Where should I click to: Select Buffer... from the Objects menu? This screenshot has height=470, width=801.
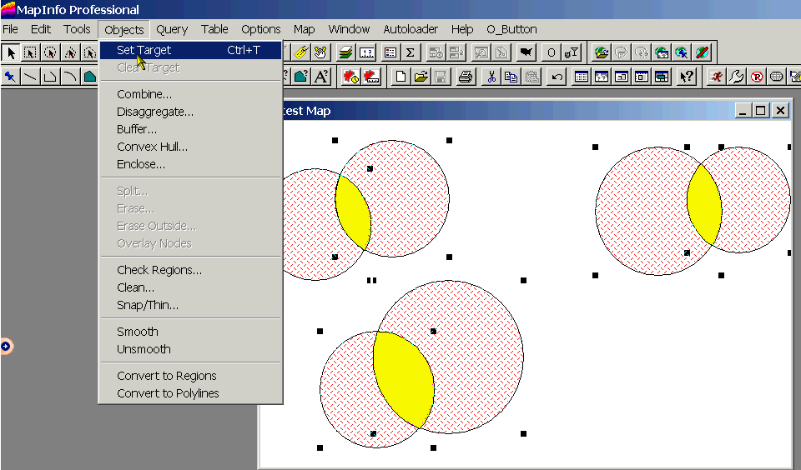[137, 129]
